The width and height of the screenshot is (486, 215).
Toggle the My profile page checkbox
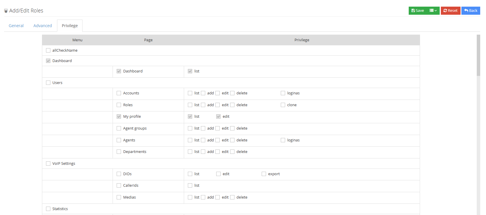[x=119, y=117]
